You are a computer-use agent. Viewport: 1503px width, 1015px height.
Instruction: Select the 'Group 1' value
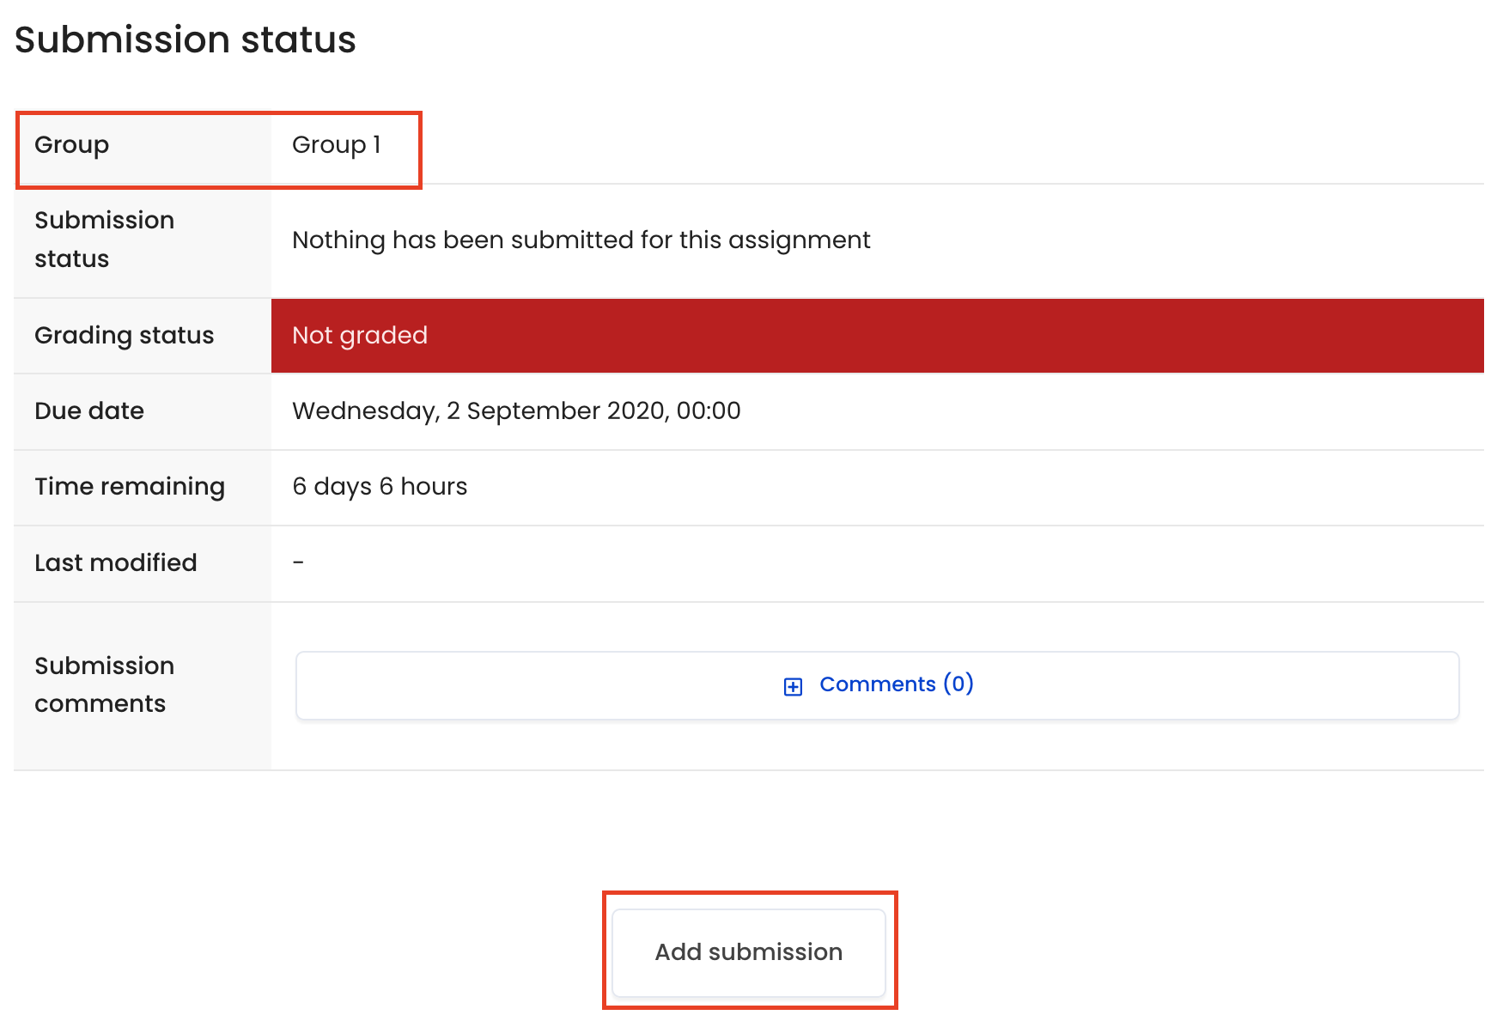tap(336, 144)
